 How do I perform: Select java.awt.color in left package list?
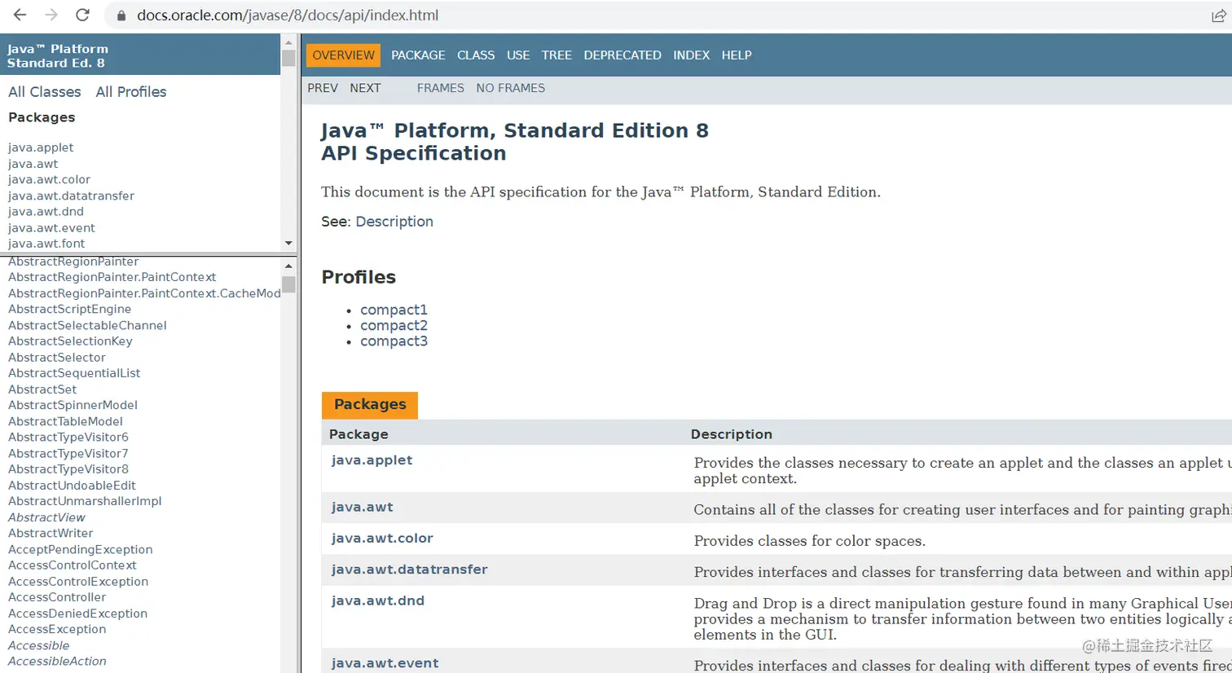point(49,179)
